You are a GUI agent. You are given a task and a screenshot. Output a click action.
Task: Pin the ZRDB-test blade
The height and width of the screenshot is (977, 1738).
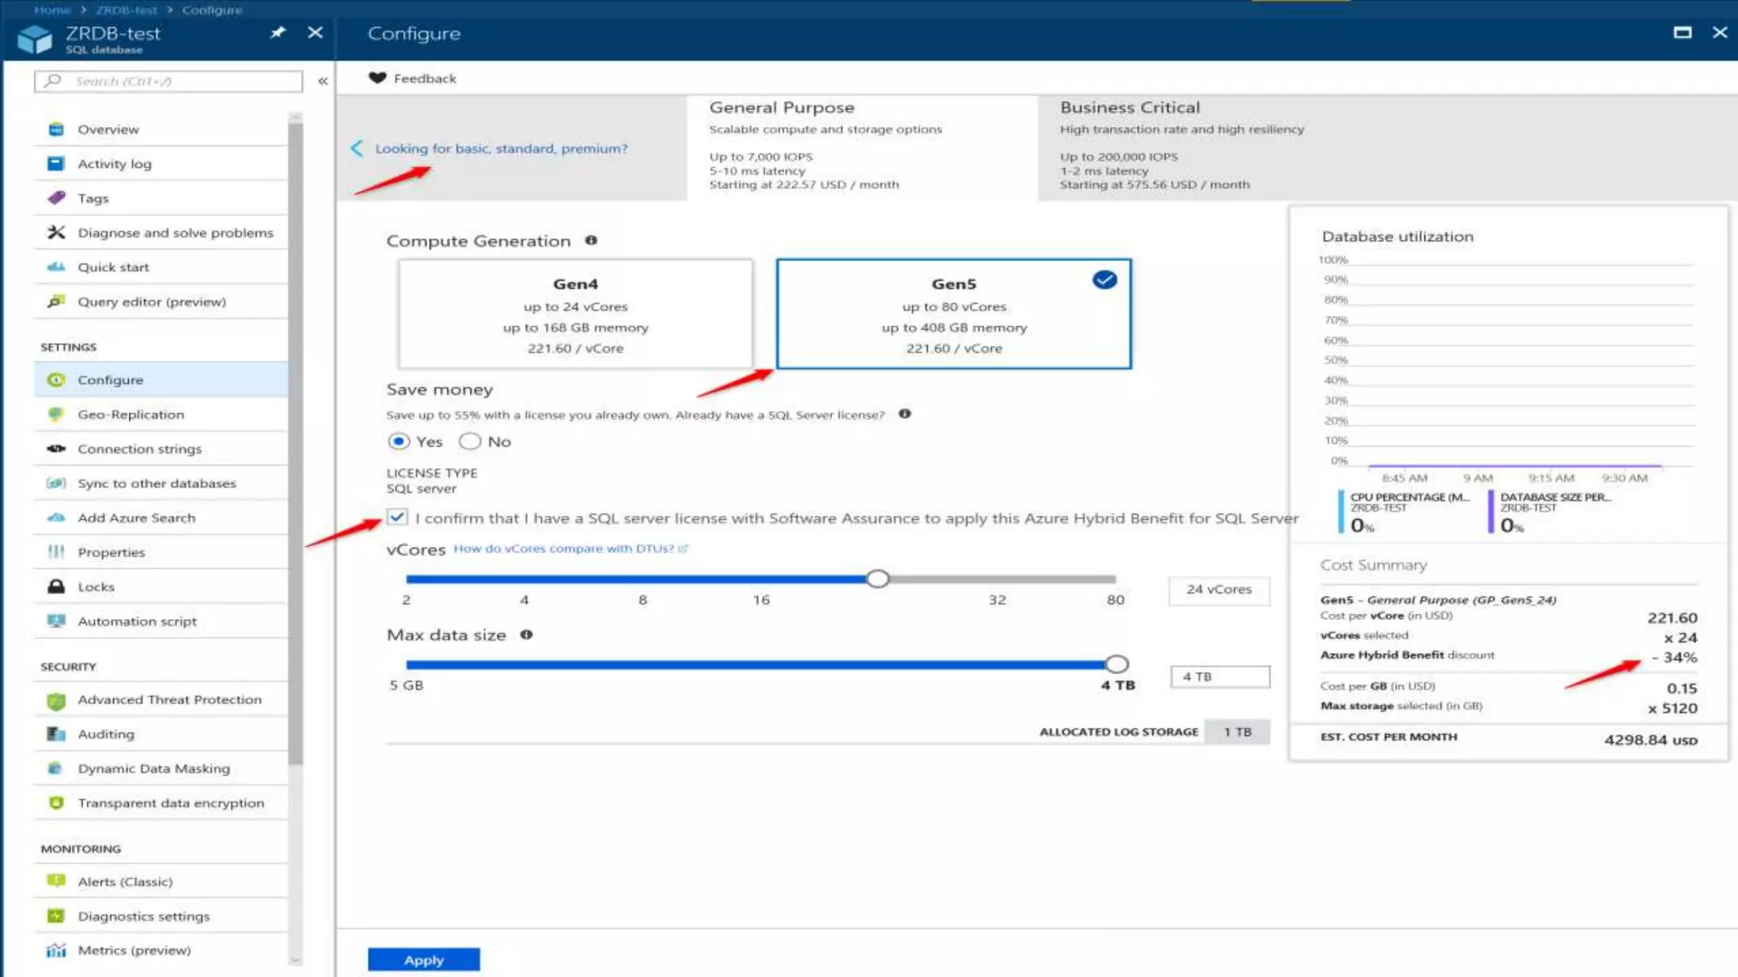click(278, 33)
